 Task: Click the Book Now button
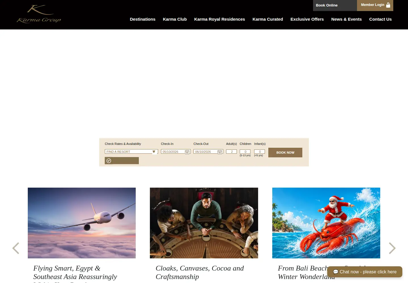tap(285, 153)
